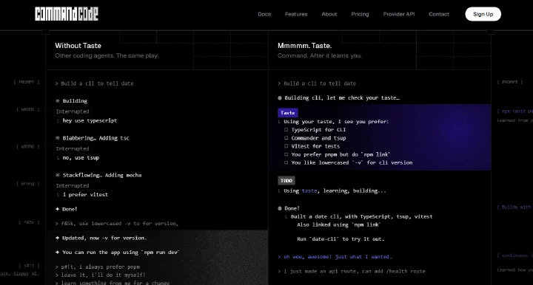Image resolution: width=533 pixels, height=285 pixels.
Task: Click the Sign Up button
Action: coord(483,14)
